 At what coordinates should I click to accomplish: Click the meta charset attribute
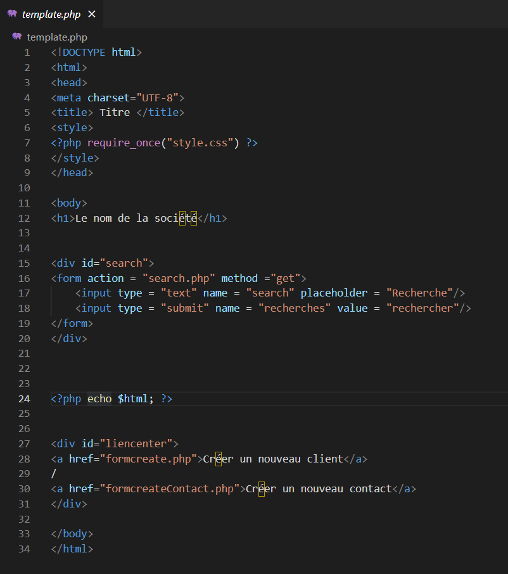tap(109, 98)
